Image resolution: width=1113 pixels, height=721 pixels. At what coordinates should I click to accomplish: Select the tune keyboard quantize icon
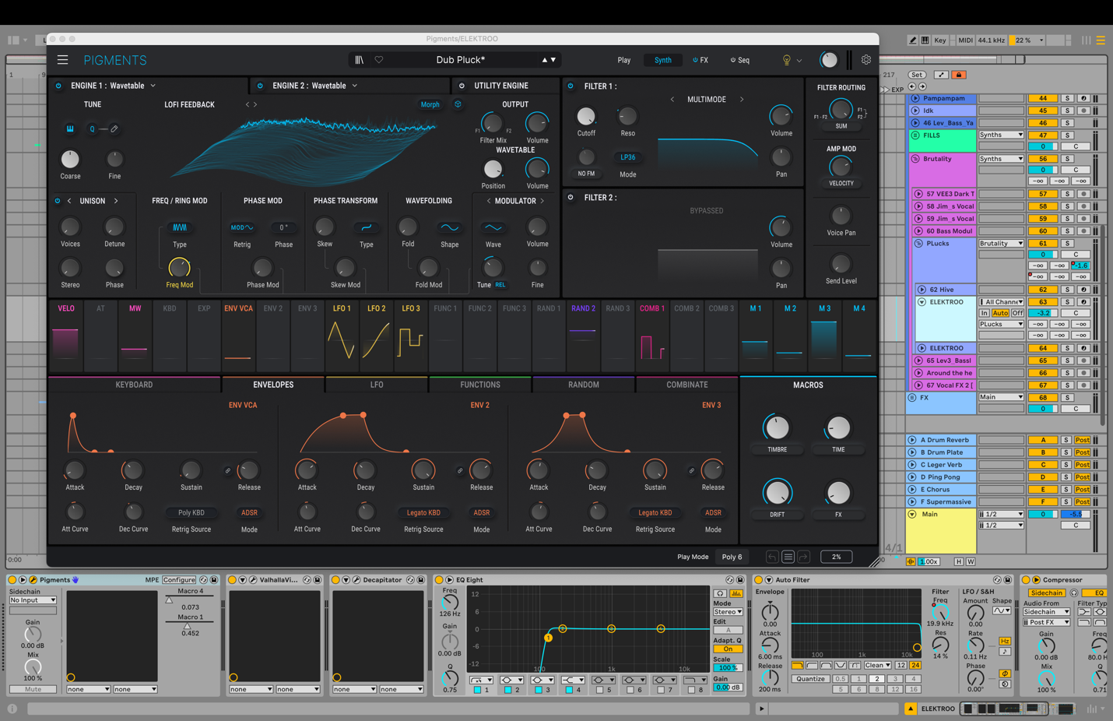click(70, 128)
